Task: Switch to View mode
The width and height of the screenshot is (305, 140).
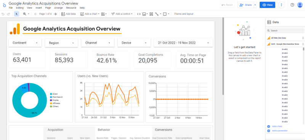Action: coord(268,5)
